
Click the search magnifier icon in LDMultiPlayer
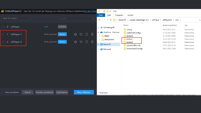tap(93, 18)
